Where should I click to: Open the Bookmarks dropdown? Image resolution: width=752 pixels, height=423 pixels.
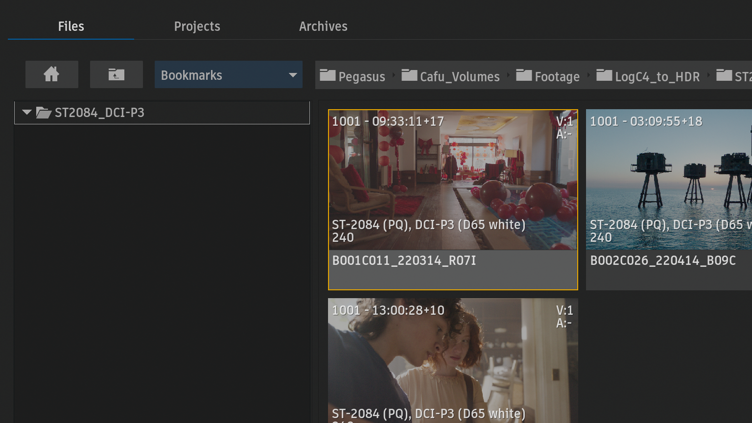coord(228,74)
